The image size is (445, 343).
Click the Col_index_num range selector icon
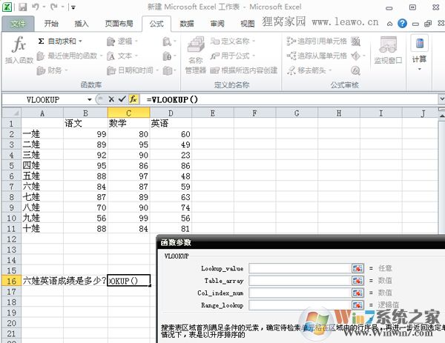tap(357, 293)
